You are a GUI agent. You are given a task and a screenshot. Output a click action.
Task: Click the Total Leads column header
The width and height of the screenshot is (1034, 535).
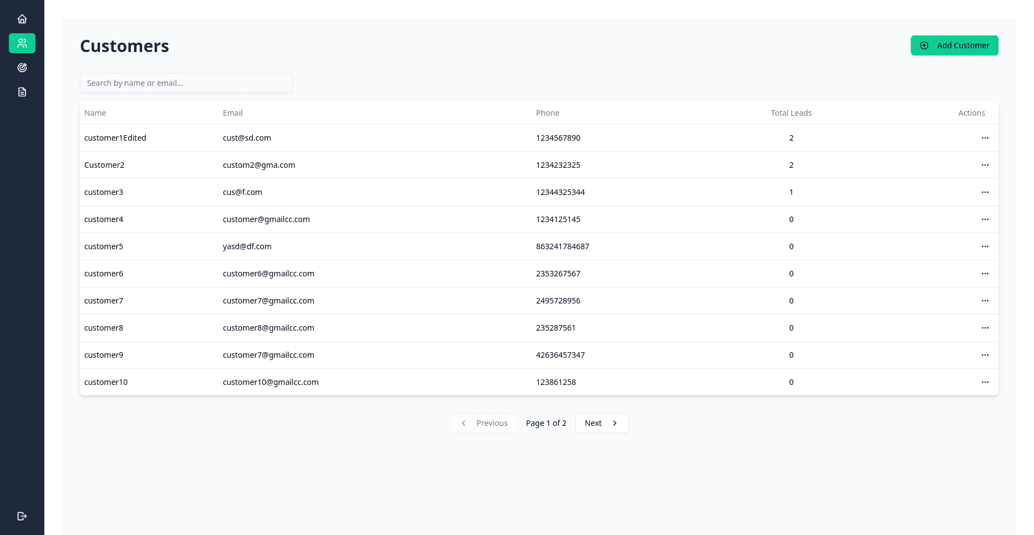coord(791,113)
